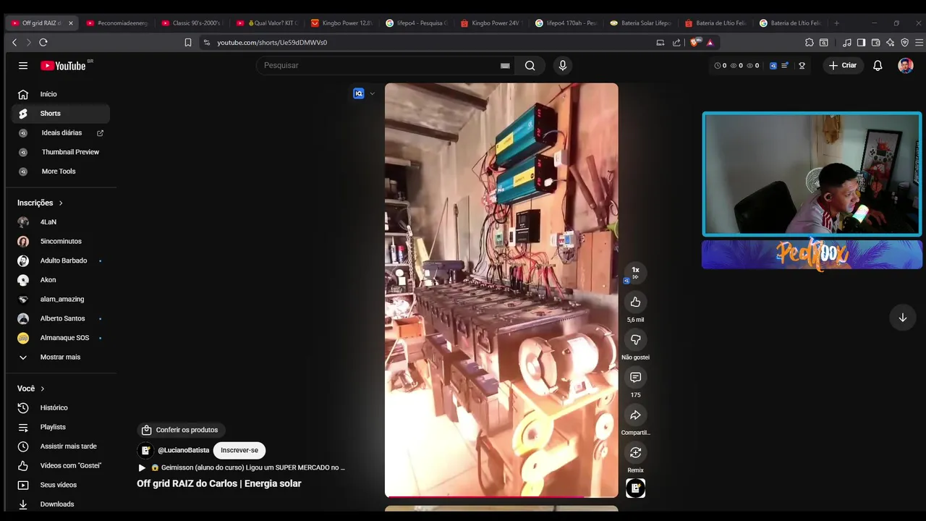Click the Inscrever-se subscribe button
The image size is (926, 521).
click(x=239, y=450)
